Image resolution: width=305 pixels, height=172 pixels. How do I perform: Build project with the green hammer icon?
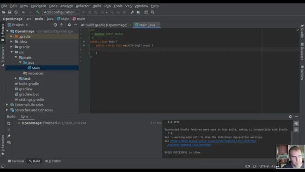[38, 12]
